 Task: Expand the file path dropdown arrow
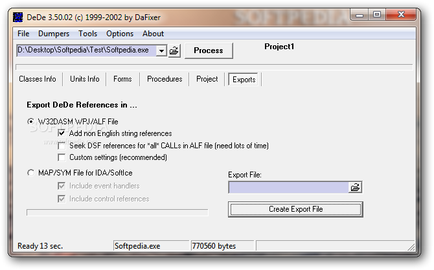[161, 51]
